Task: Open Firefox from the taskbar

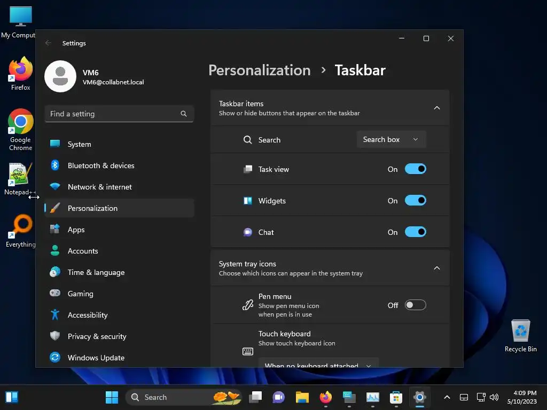Action: [326, 397]
